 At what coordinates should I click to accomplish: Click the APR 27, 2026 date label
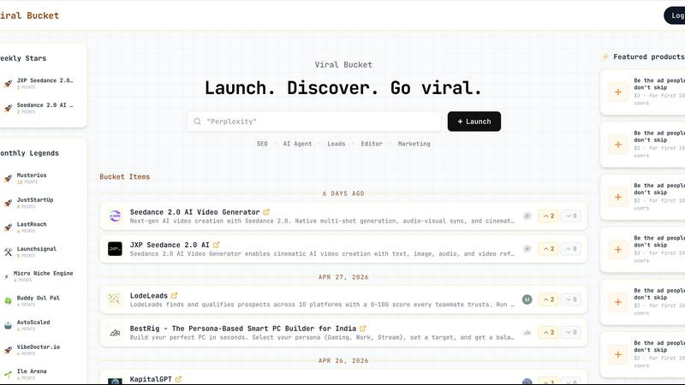click(x=343, y=277)
